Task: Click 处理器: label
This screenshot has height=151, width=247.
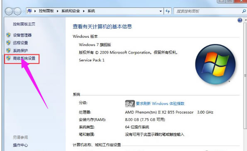Action: click(85, 112)
